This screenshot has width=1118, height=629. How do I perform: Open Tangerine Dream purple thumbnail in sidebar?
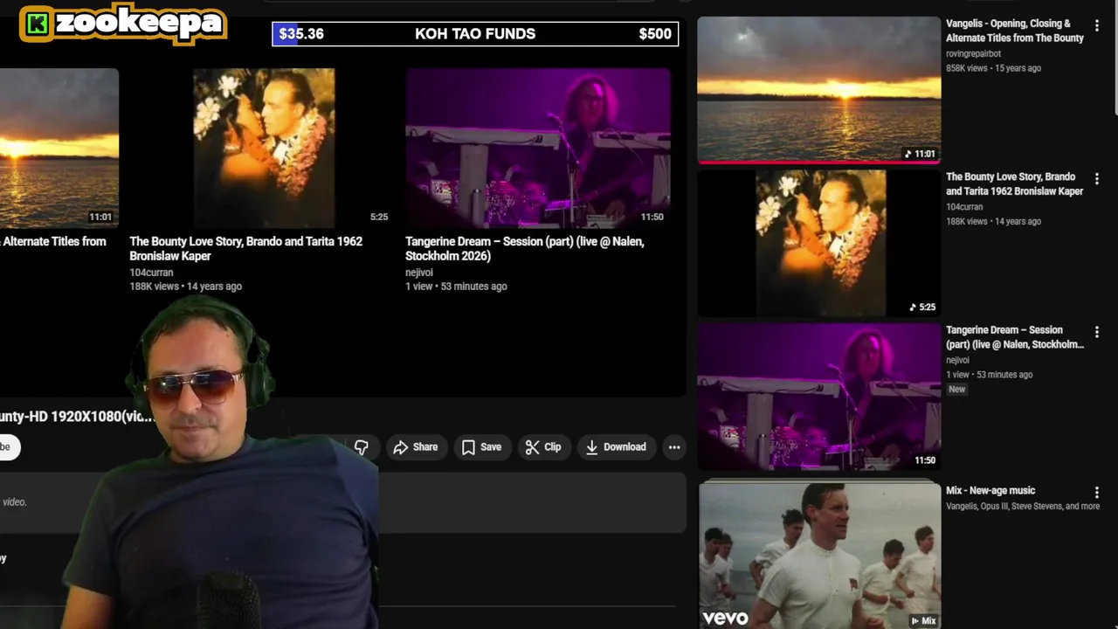click(x=819, y=397)
